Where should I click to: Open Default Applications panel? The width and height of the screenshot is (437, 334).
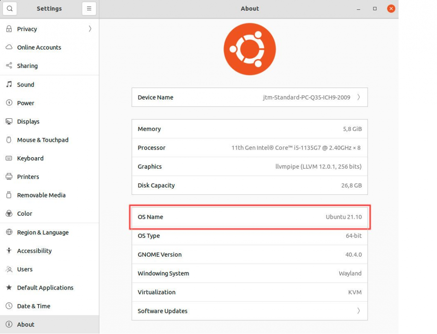point(50,287)
